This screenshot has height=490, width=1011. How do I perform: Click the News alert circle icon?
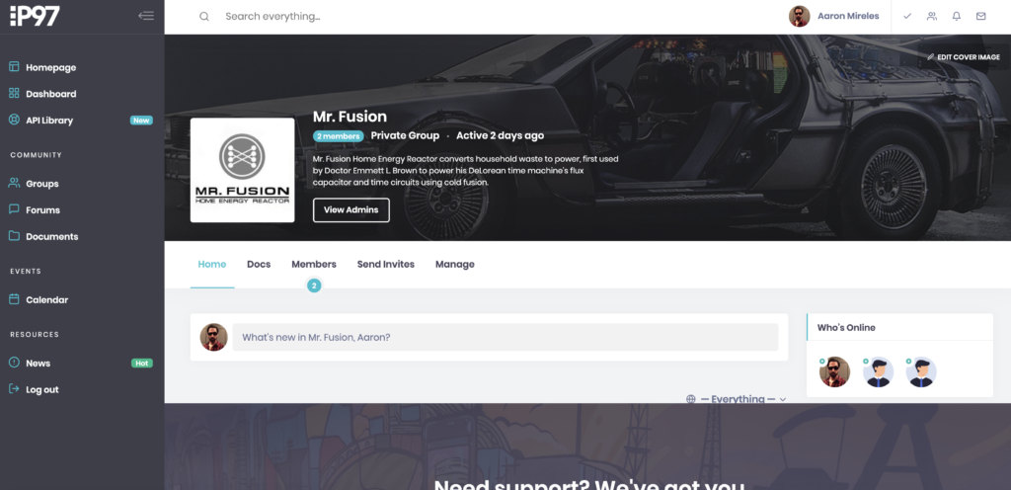(x=14, y=363)
